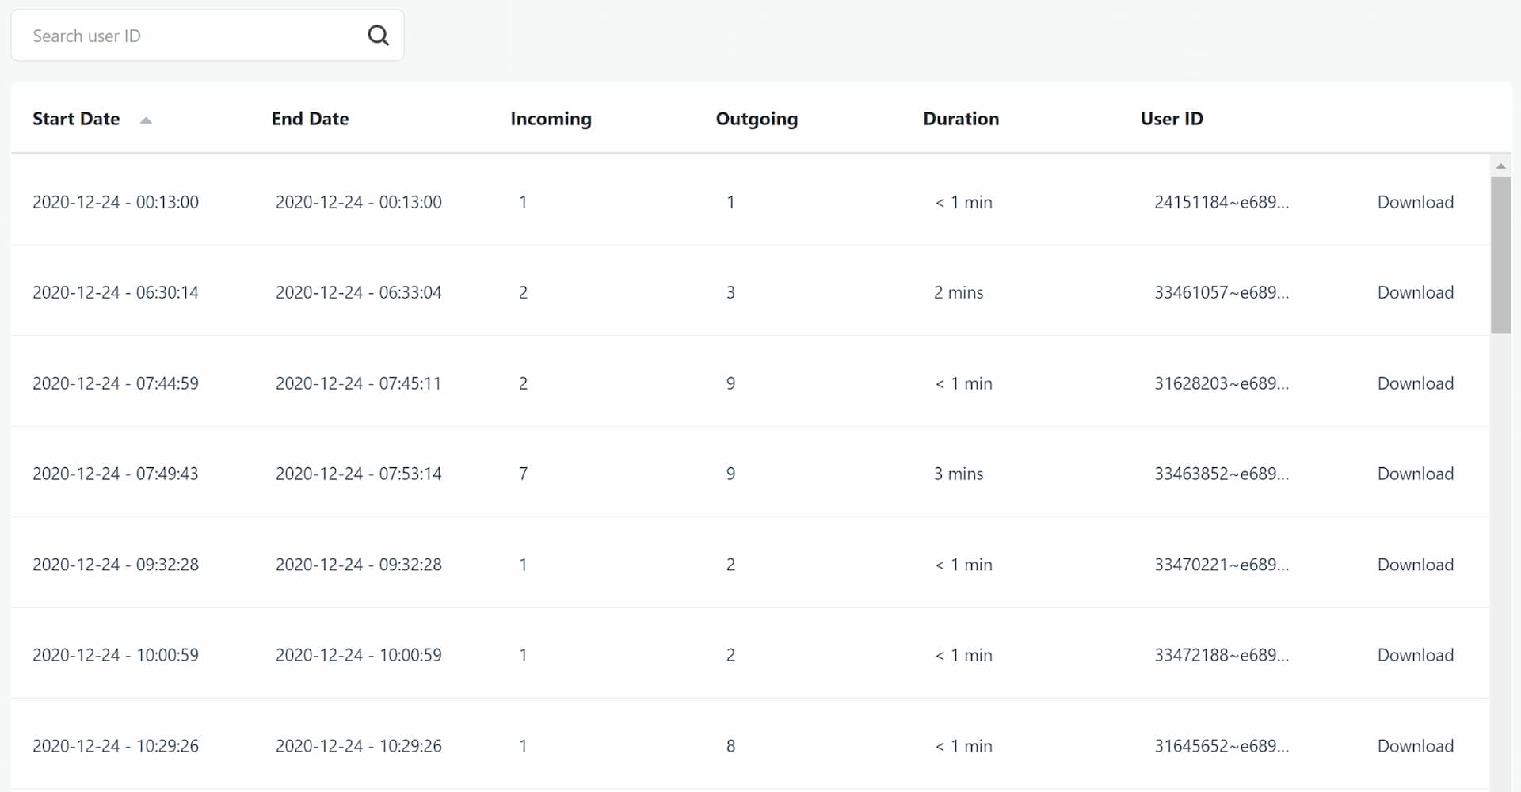
Task: Download the session for user 33463852~e689...
Action: (1416, 474)
